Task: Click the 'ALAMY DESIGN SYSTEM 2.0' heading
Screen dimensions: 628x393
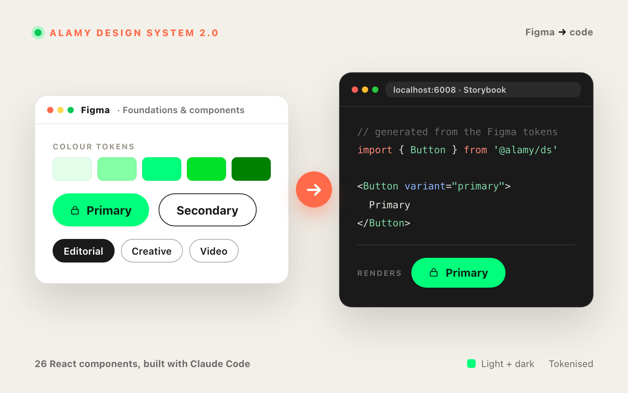Action: [134, 33]
